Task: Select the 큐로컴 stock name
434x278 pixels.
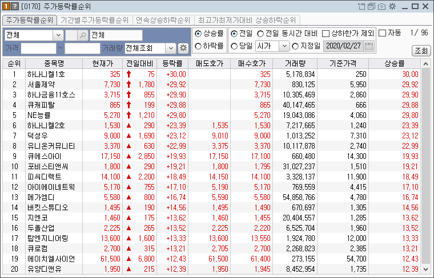Action: pos(37,248)
